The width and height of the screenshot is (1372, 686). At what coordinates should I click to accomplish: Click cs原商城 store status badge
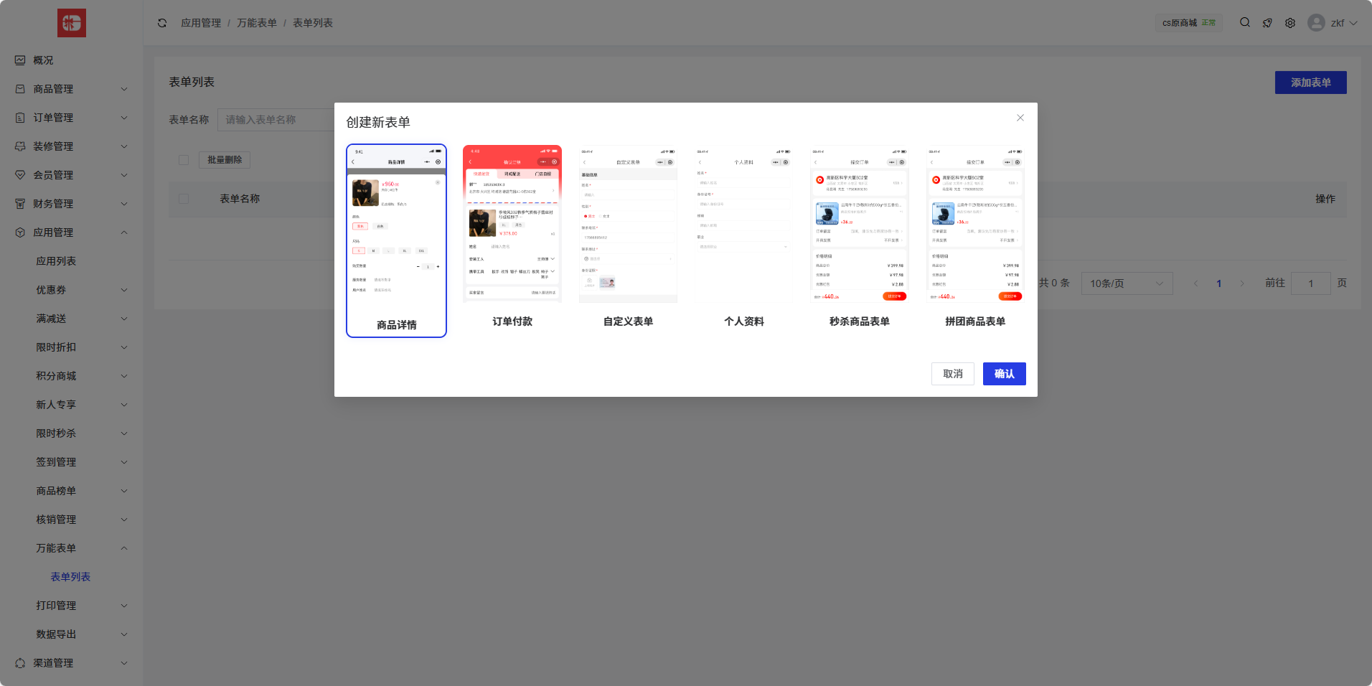(x=1189, y=23)
